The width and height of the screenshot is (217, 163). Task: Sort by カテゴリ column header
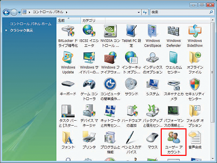click(x=93, y=20)
